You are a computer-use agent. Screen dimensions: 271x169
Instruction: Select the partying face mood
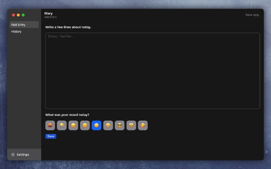pos(143,125)
